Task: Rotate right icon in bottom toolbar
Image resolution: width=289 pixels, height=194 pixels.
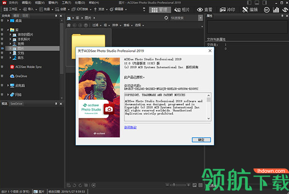Action: point(80,185)
